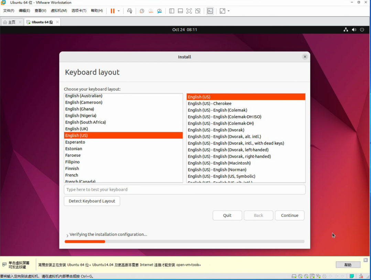Image resolution: width=371 pixels, height=280 pixels.
Task: Open the 编辑(E) menu
Action: point(24,11)
